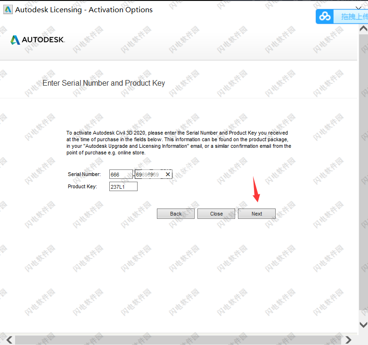368x345 pixels.
Task: Close the window with the top-right X
Action: [359, 7]
